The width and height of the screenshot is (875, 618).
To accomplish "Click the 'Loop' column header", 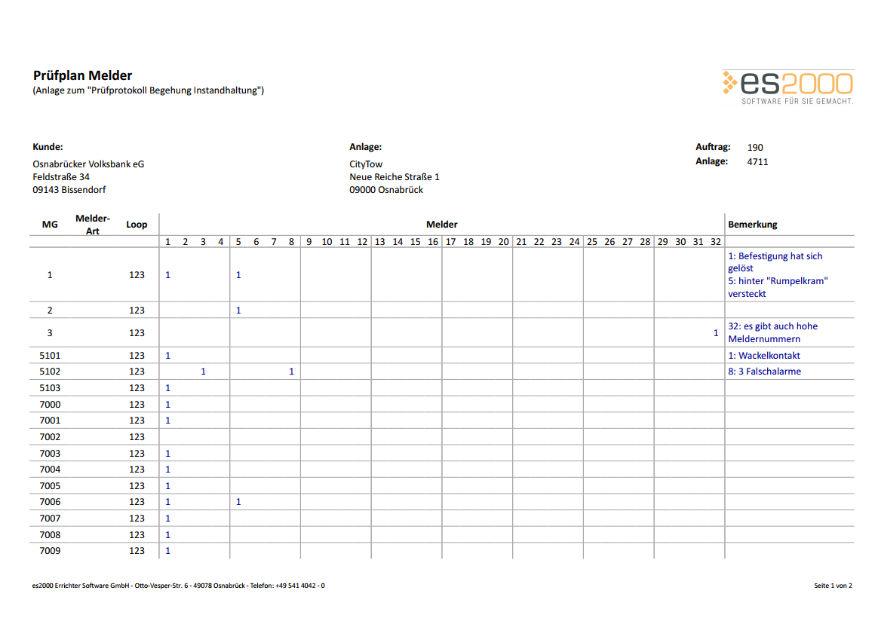I will point(137,225).
